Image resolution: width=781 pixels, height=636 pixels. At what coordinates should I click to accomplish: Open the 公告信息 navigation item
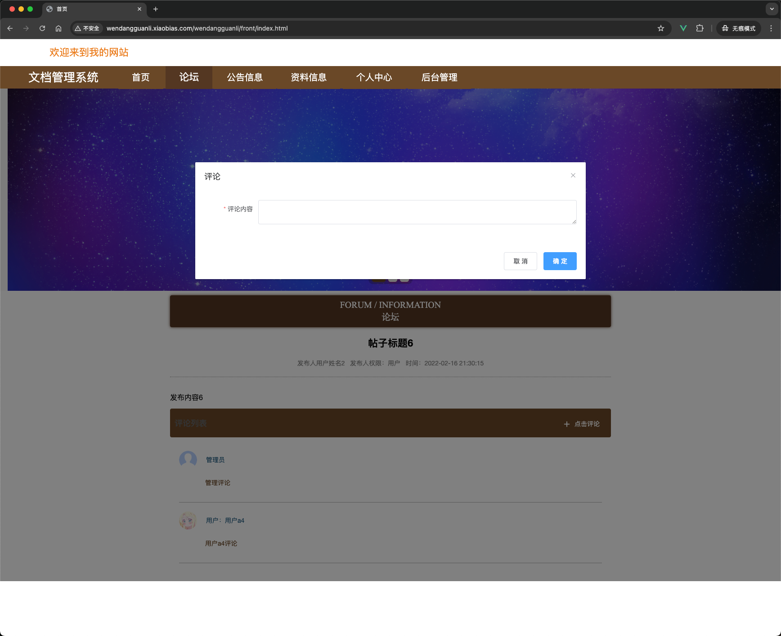pos(244,77)
